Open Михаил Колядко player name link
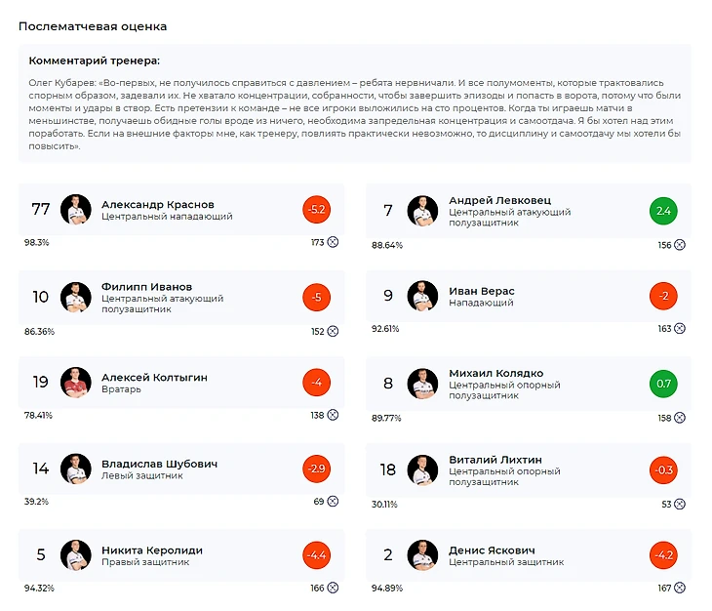Viewport: 712px width, 611px height. 495,373
